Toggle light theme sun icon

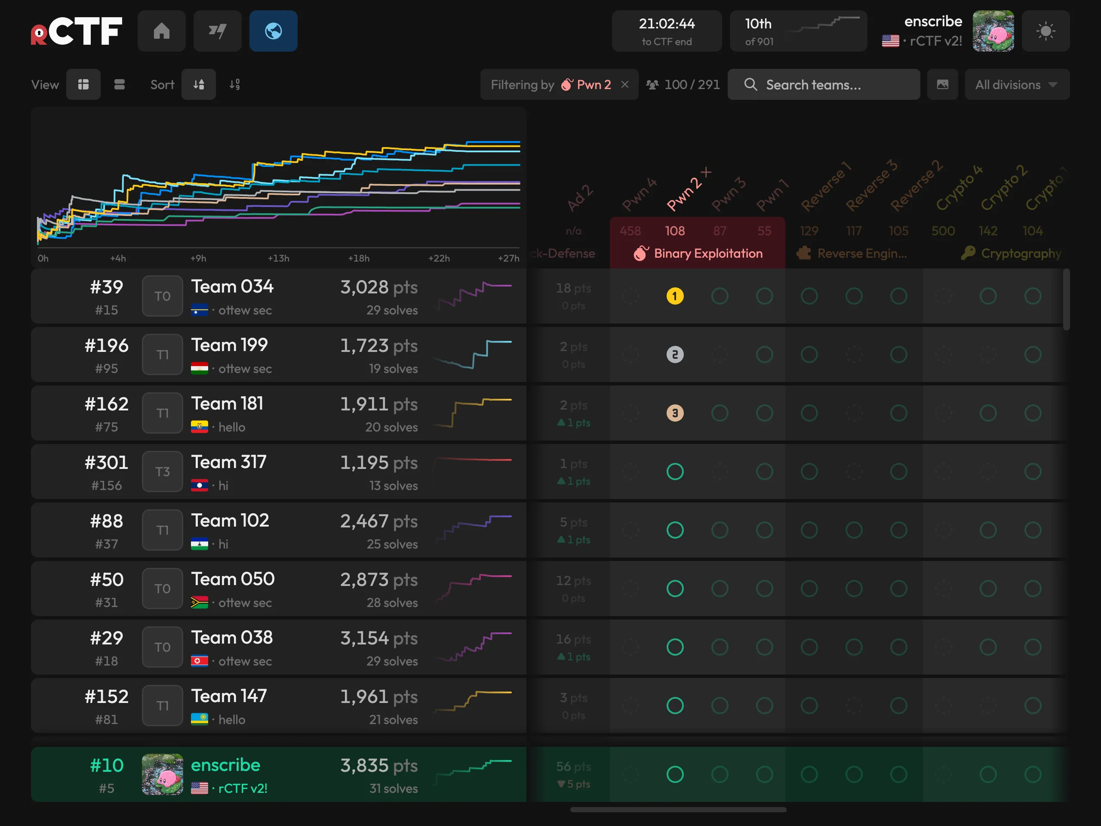(1045, 31)
